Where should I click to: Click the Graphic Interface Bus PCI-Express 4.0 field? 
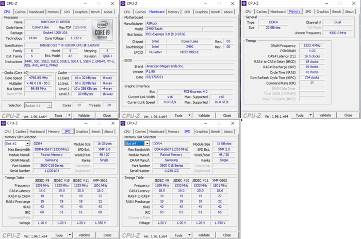[195, 92]
